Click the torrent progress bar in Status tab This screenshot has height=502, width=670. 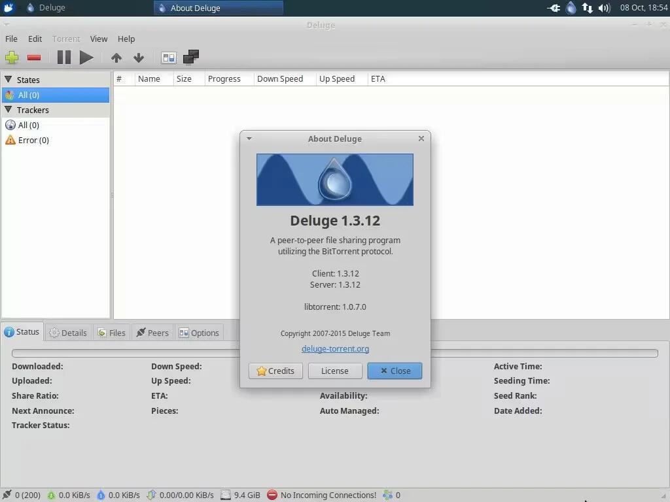[x=335, y=353]
